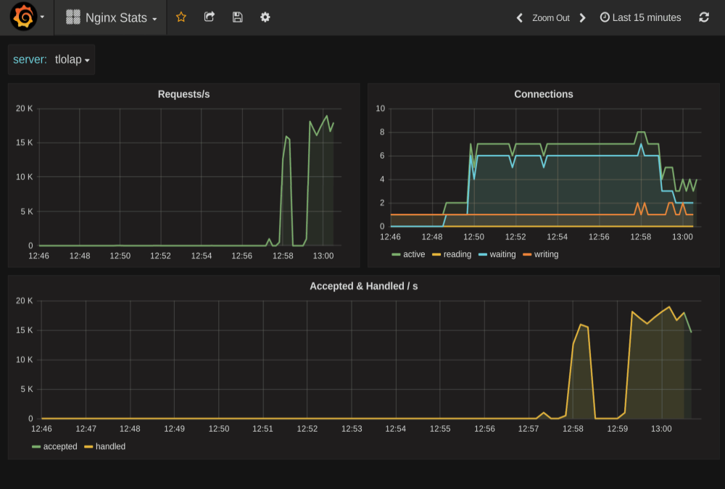This screenshot has width=725, height=489.
Task: Save the current dashboard
Action: coord(237,17)
